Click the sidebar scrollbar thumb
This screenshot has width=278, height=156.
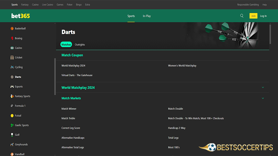point(55,77)
